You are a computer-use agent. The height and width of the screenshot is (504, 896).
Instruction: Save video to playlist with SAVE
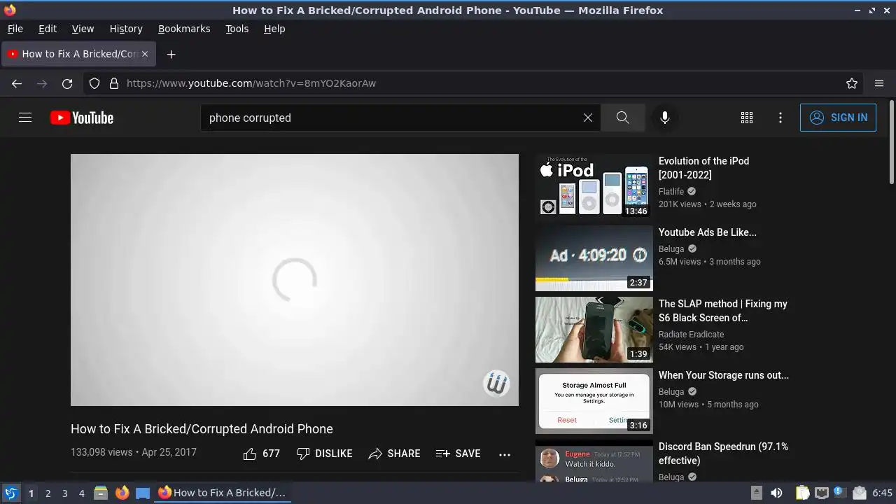coord(458,454)
